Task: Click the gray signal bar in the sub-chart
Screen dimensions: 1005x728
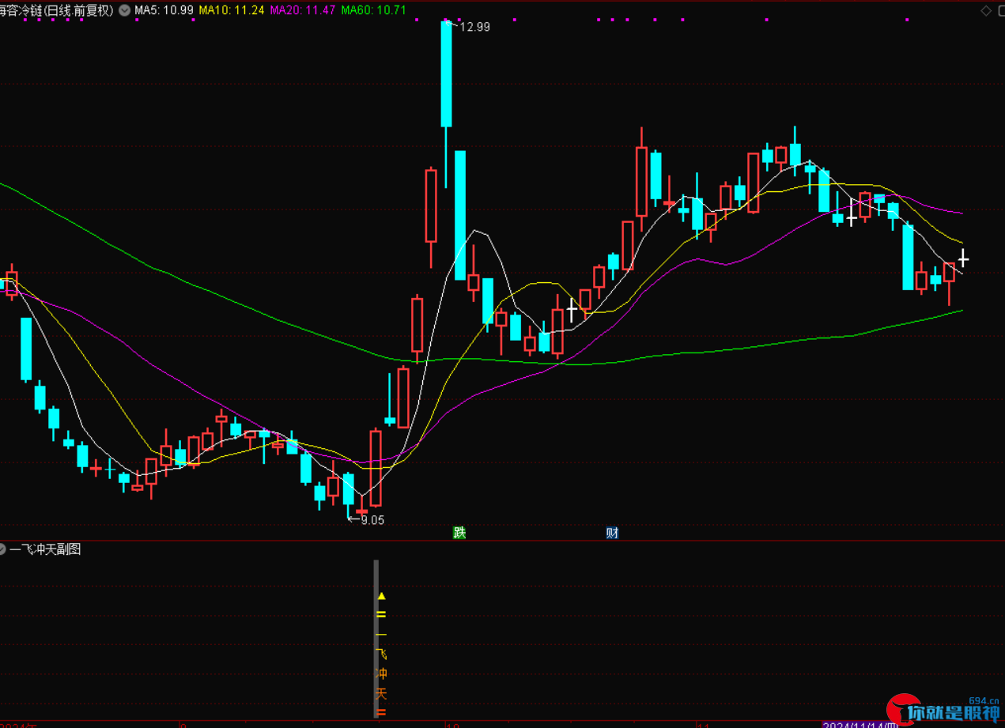Action: pos(376,639)
